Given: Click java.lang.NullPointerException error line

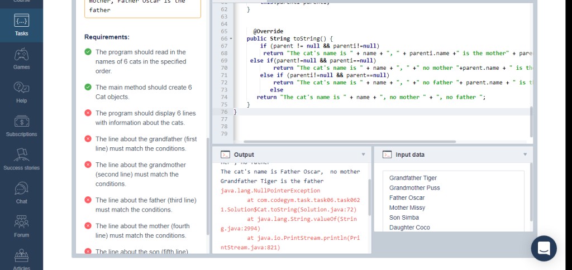Looking at the screenshot, I should (x=270, y=191).
